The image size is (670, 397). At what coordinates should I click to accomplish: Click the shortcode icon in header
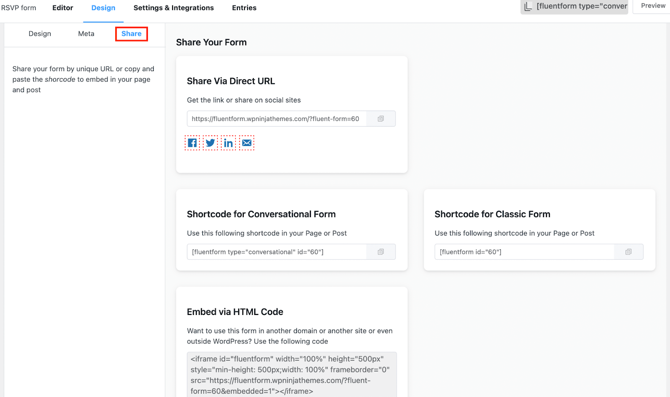pos(528,6)
